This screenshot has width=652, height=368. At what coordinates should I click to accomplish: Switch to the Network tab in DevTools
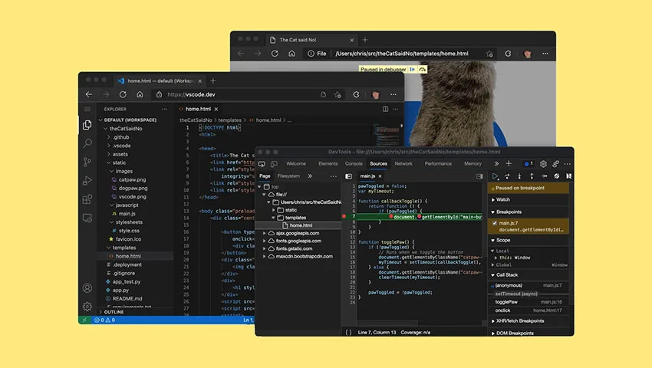(x=403, y=164)
